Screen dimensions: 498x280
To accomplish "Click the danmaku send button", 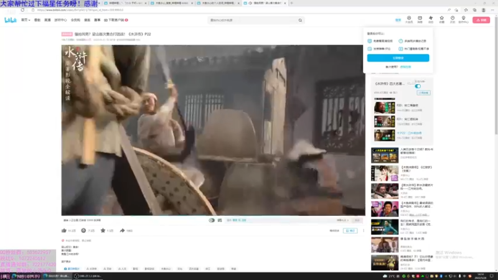I will [x=357, y=220].
